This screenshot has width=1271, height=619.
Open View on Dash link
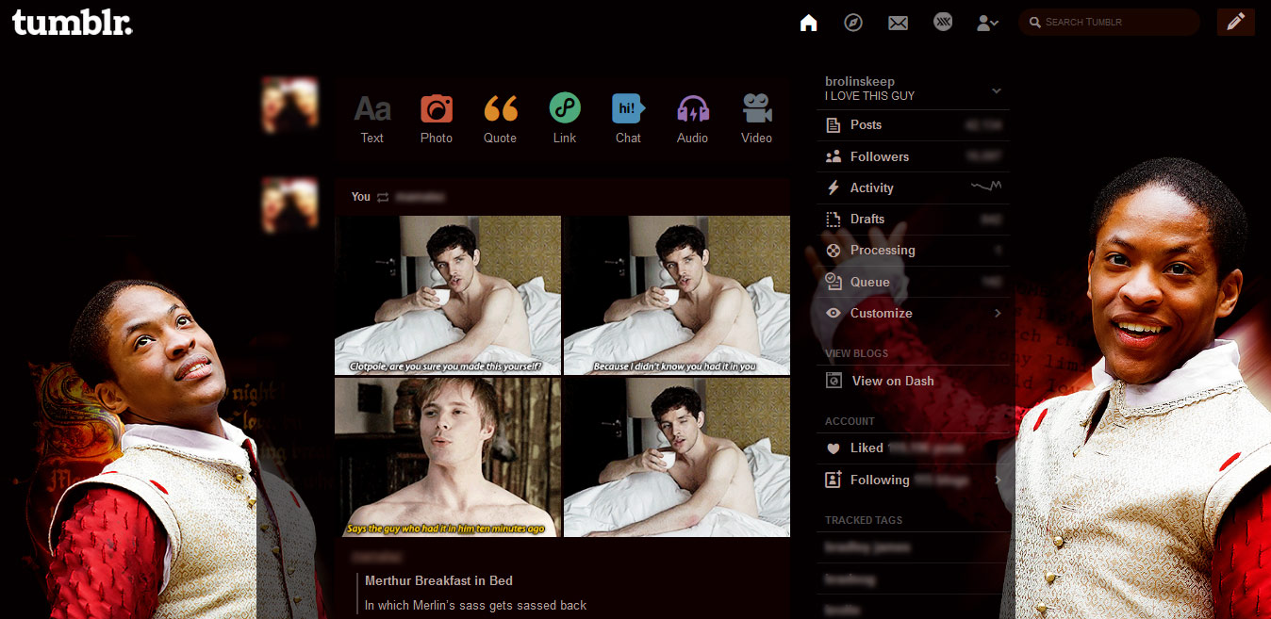(x=893, y=381)
